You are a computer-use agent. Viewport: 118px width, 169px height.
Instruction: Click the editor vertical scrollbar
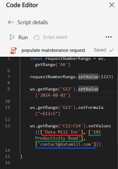click(x=117, y=119)
